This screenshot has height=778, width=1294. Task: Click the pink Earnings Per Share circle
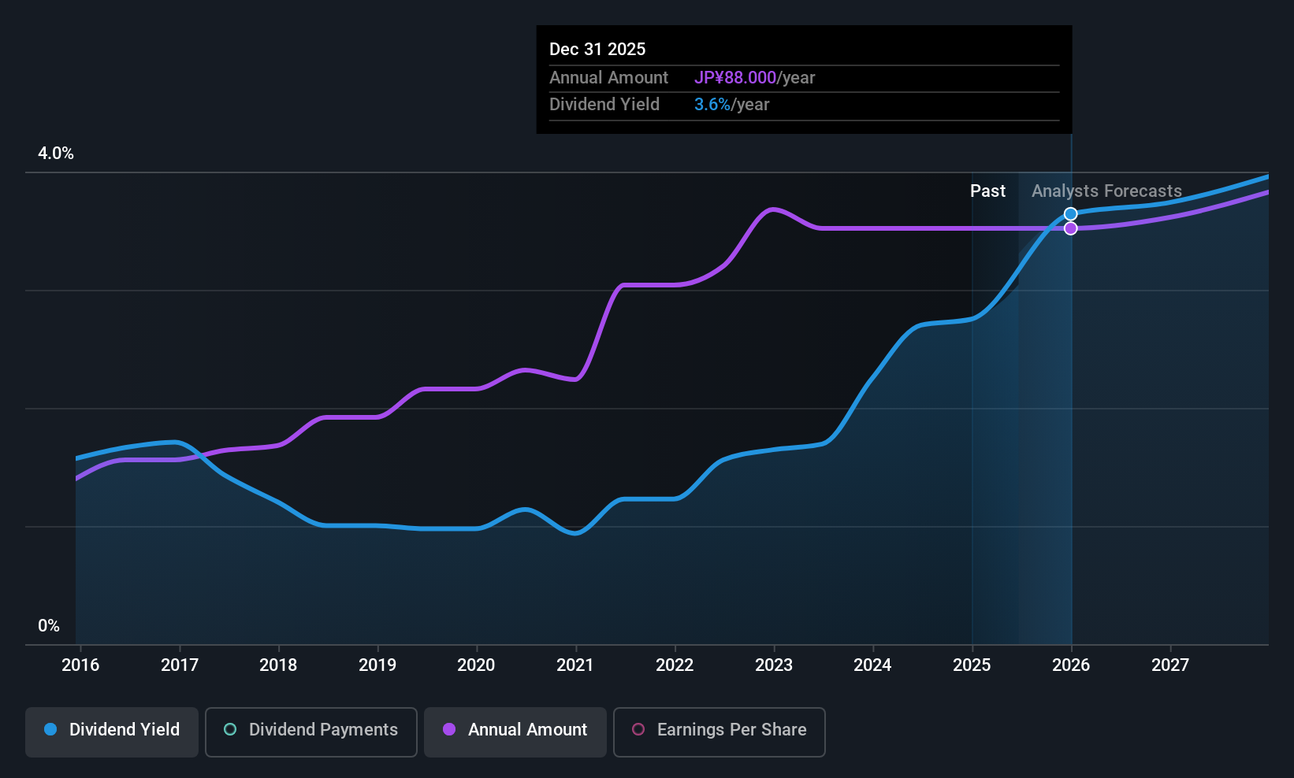(638, 730)
